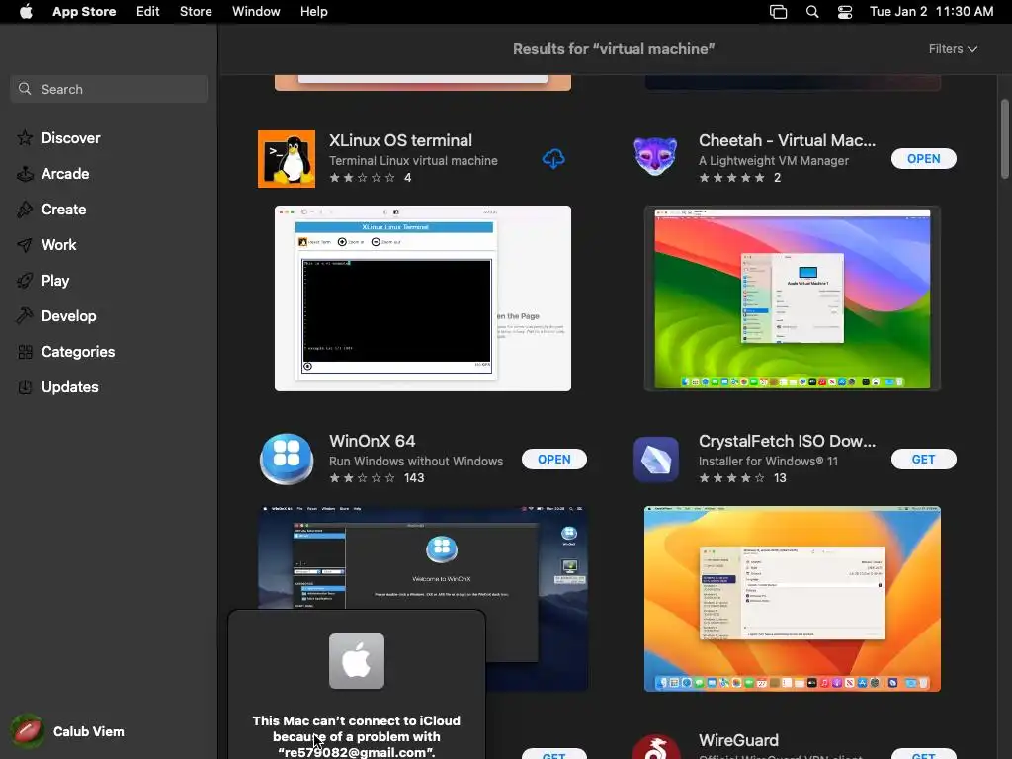Screen dimensions: 1012x759
Task: Open the Play category
Action: (x=55, y=280)
